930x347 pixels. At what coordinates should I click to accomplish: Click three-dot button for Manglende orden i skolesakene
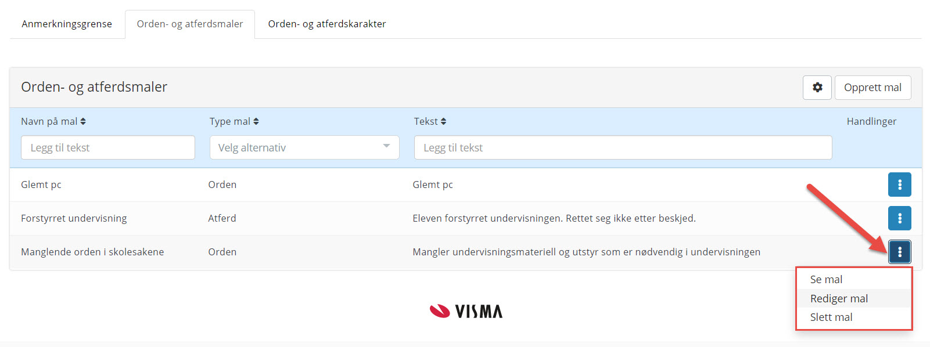[899, 252]
